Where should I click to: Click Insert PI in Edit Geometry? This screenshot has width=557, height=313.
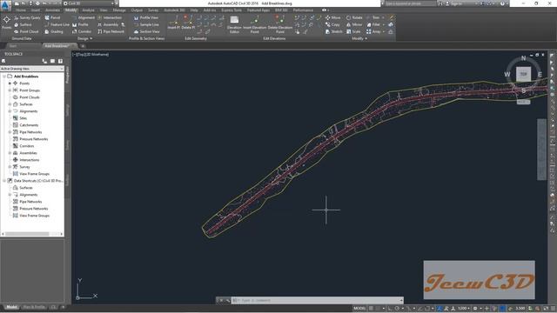click(174, 23)
